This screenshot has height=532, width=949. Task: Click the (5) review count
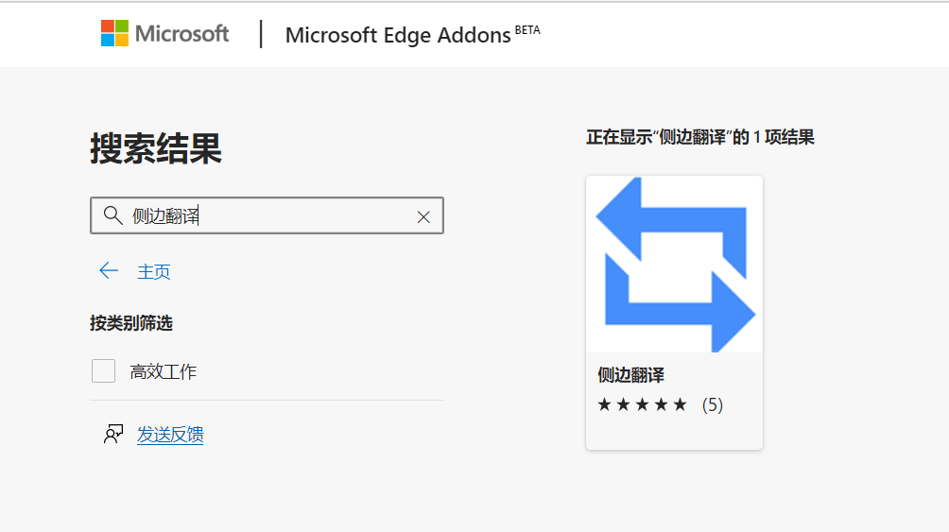[x=713, y=404]
